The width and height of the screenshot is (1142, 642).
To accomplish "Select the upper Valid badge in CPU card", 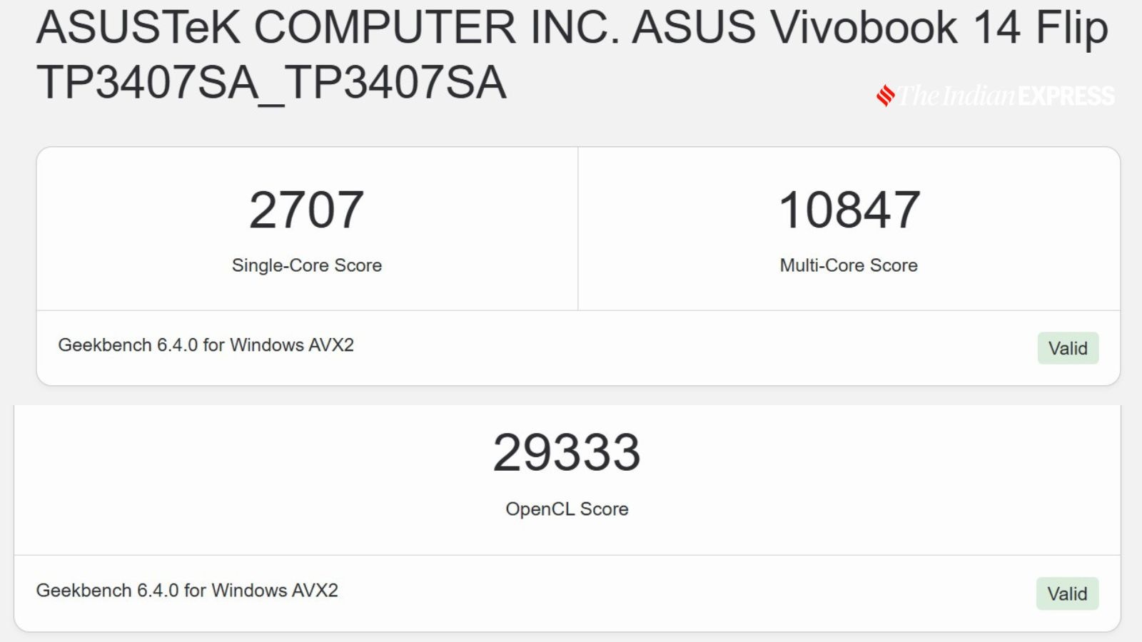I will tap(1068, 348).
